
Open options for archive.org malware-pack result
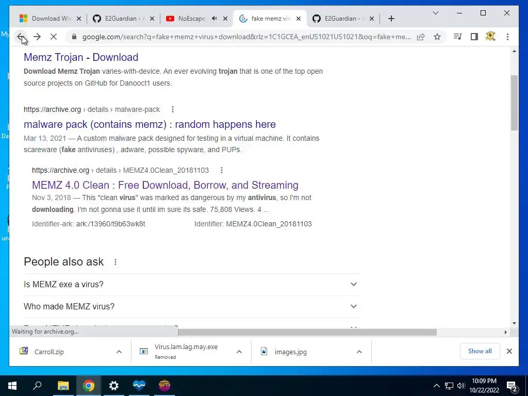(x=172, y=109)
